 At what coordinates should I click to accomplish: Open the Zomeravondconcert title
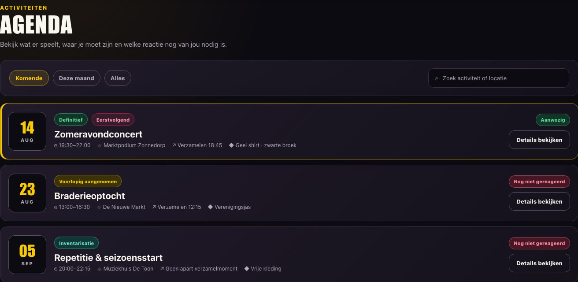pos(98,134)
